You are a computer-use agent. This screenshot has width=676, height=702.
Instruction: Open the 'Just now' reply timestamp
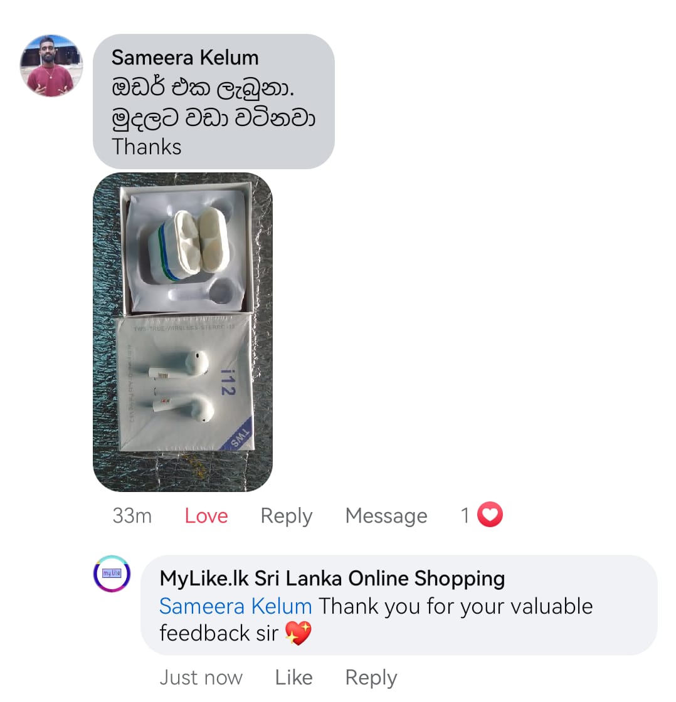tap(201, 678)
